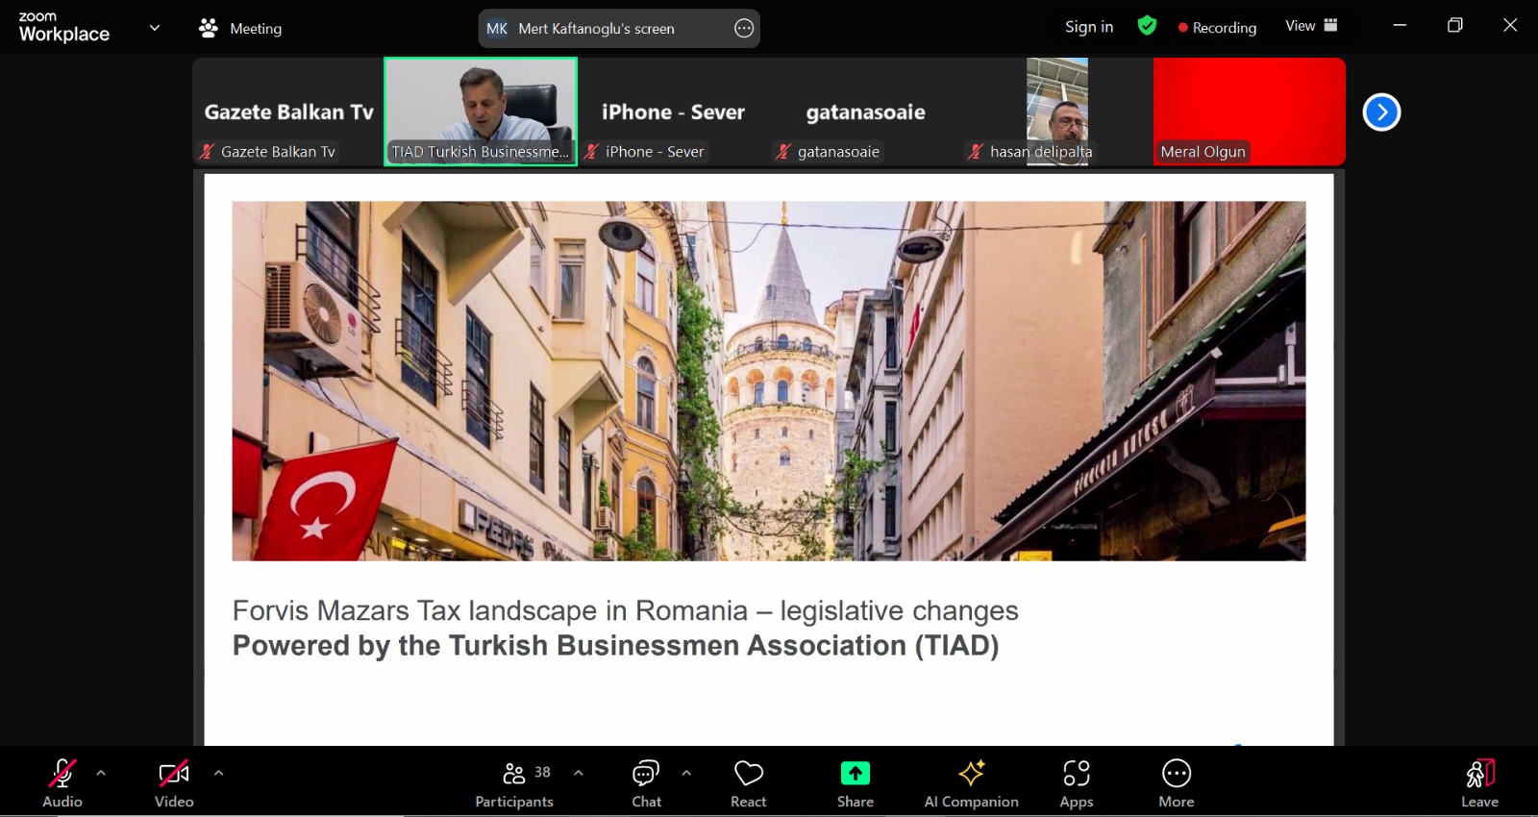Click the green encryption shield icon
Screen dimensions: 1538x817
(1147, 26)
